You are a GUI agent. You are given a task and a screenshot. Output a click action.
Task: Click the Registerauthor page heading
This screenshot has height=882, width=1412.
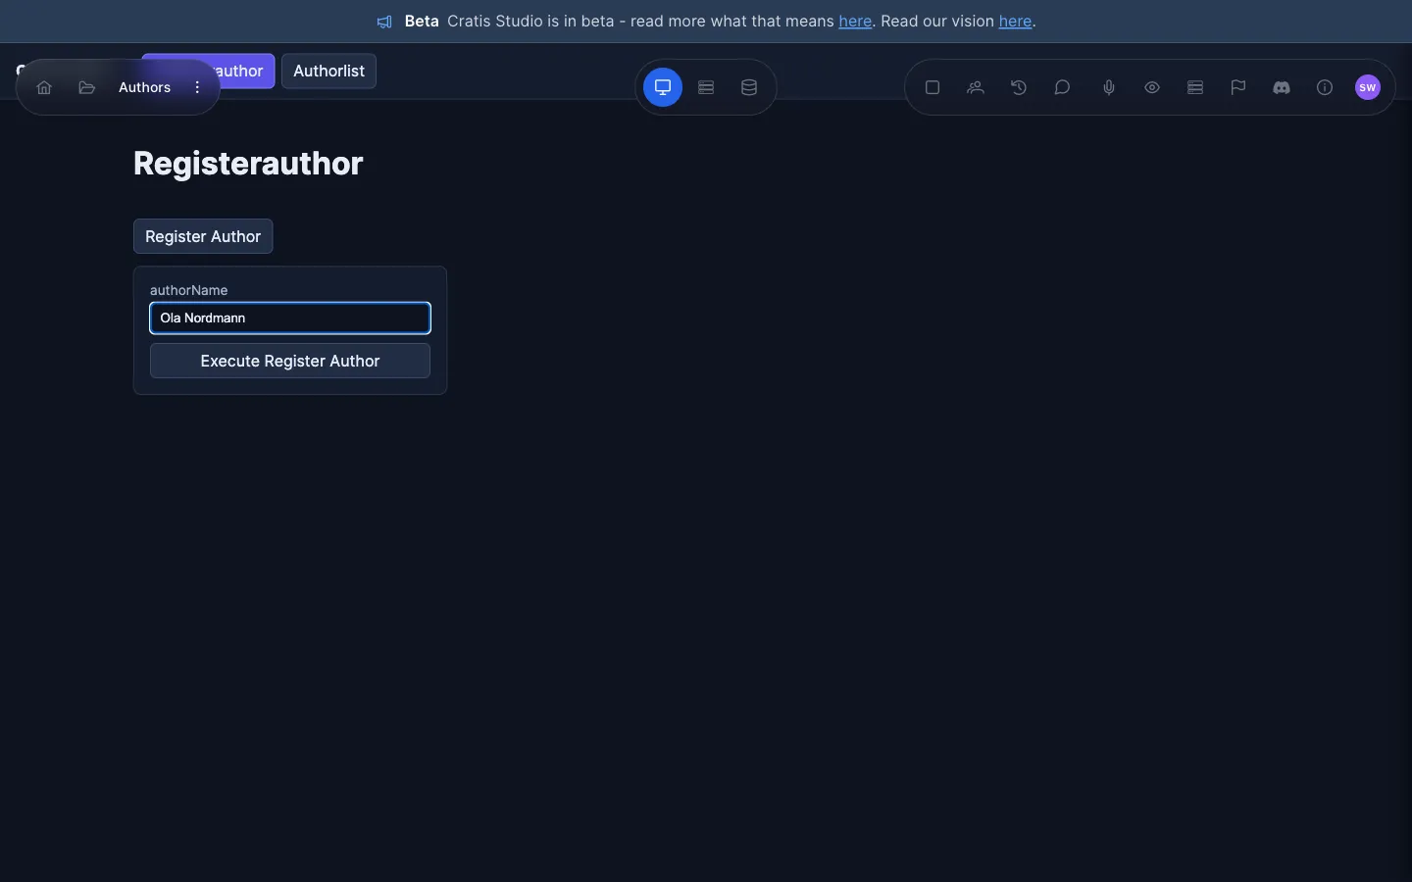tap(248, 164)
